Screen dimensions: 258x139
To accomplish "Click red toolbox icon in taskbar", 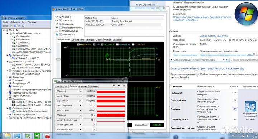I will 47,136.
